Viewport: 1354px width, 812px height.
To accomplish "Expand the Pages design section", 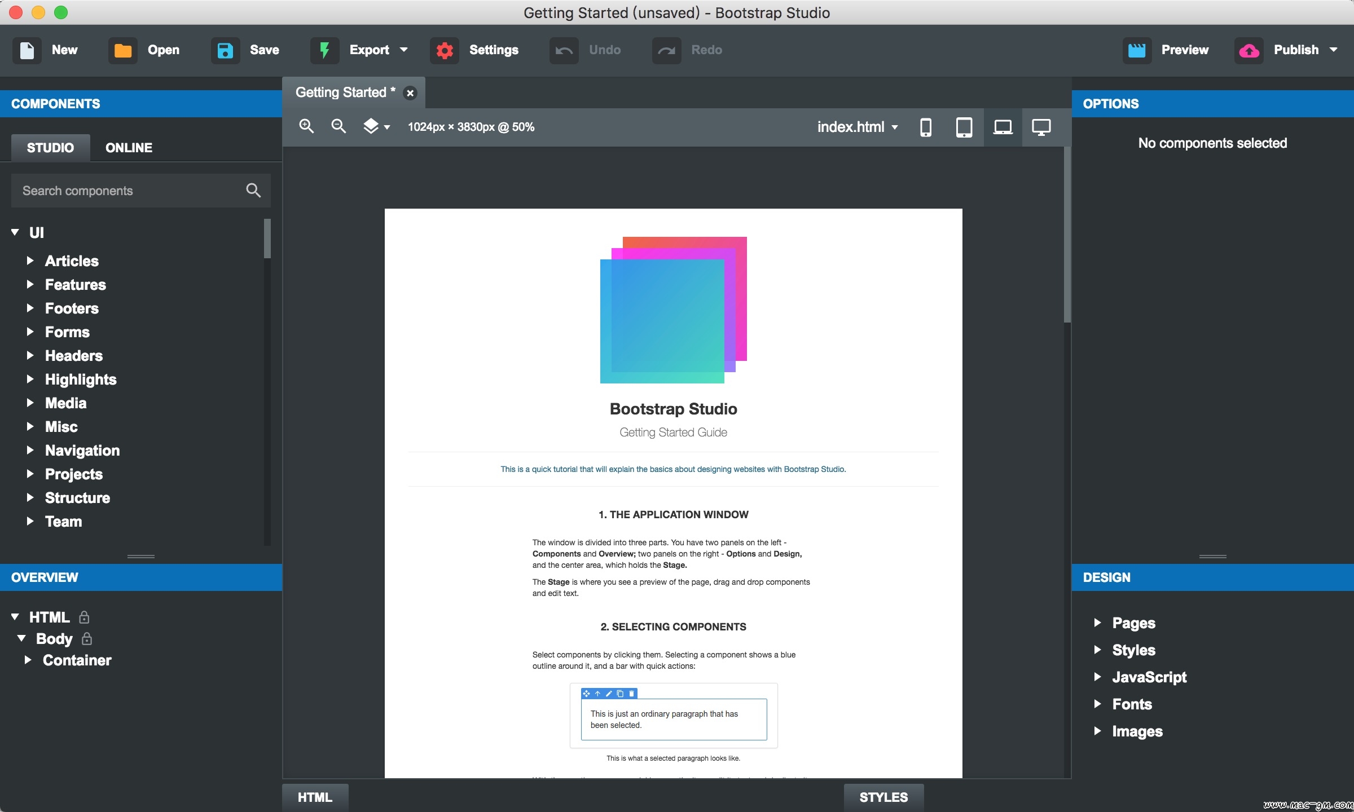I will (1097, 623).
